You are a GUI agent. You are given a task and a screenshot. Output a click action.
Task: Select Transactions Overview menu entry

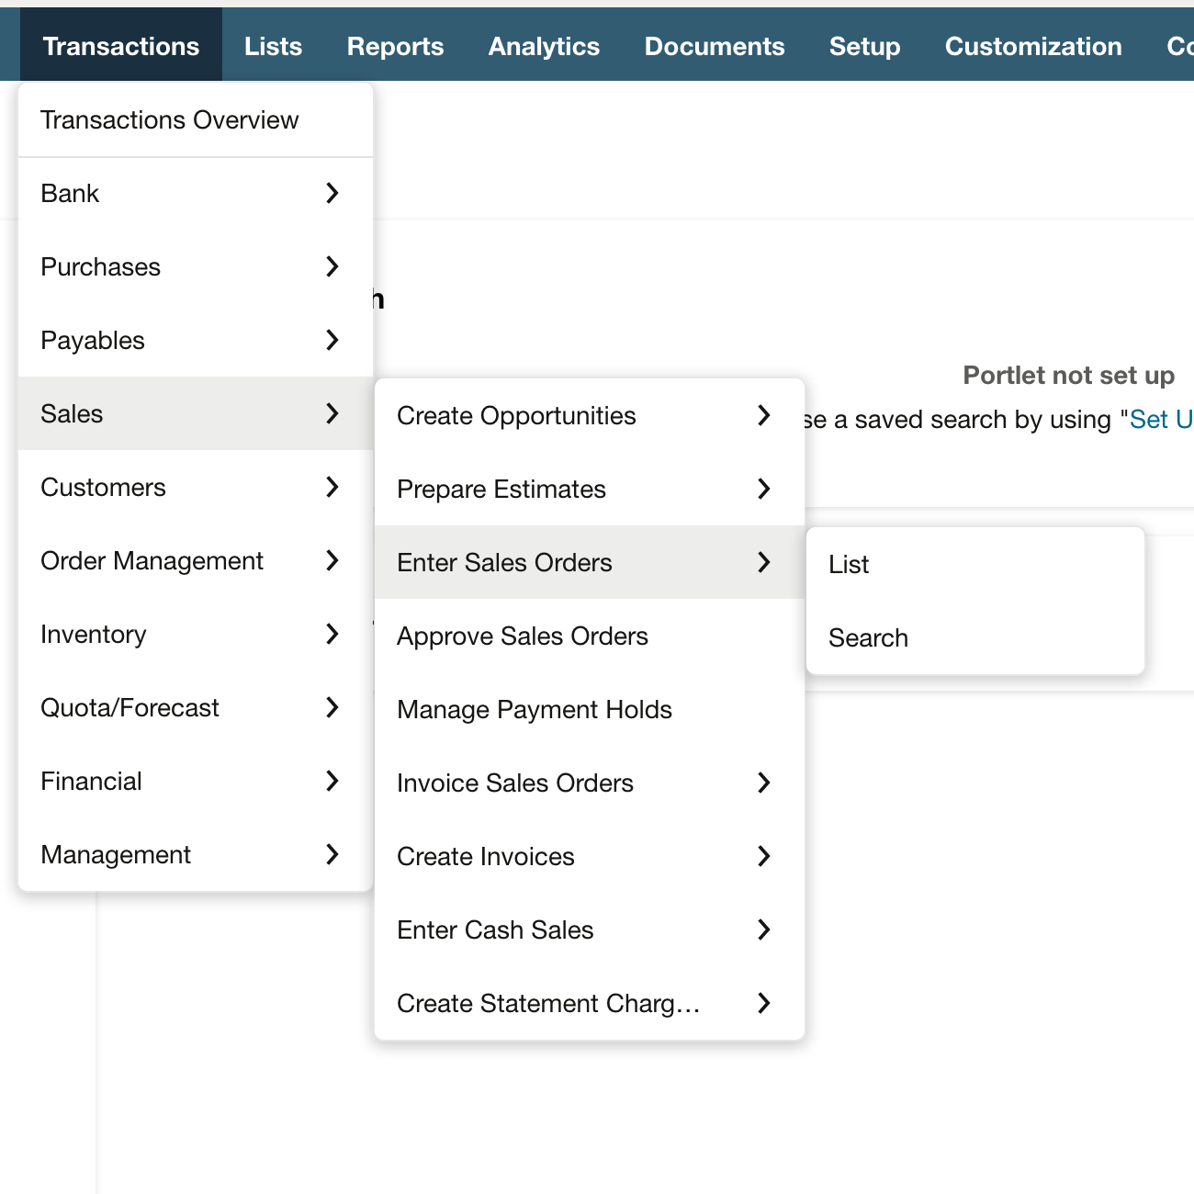pyautogui.click(x=196, y=120)
